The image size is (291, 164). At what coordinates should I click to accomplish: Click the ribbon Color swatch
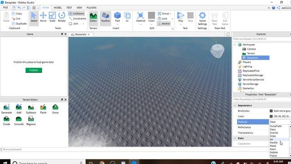pyautogui.click(x=151, y=15)
